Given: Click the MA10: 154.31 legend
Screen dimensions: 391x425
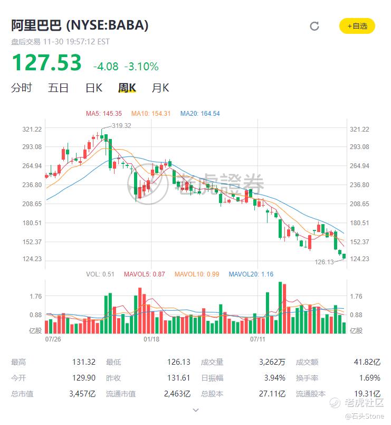Looking at the screenshot, I should point(151,114).
